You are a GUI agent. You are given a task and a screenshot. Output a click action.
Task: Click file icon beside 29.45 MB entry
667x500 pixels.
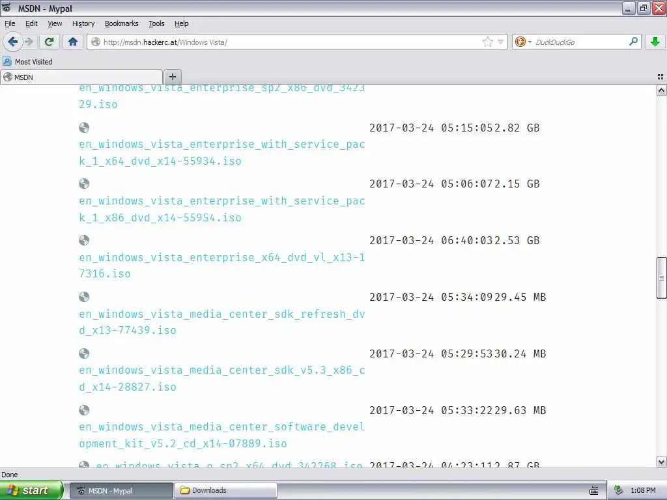(x=84, y=297)
